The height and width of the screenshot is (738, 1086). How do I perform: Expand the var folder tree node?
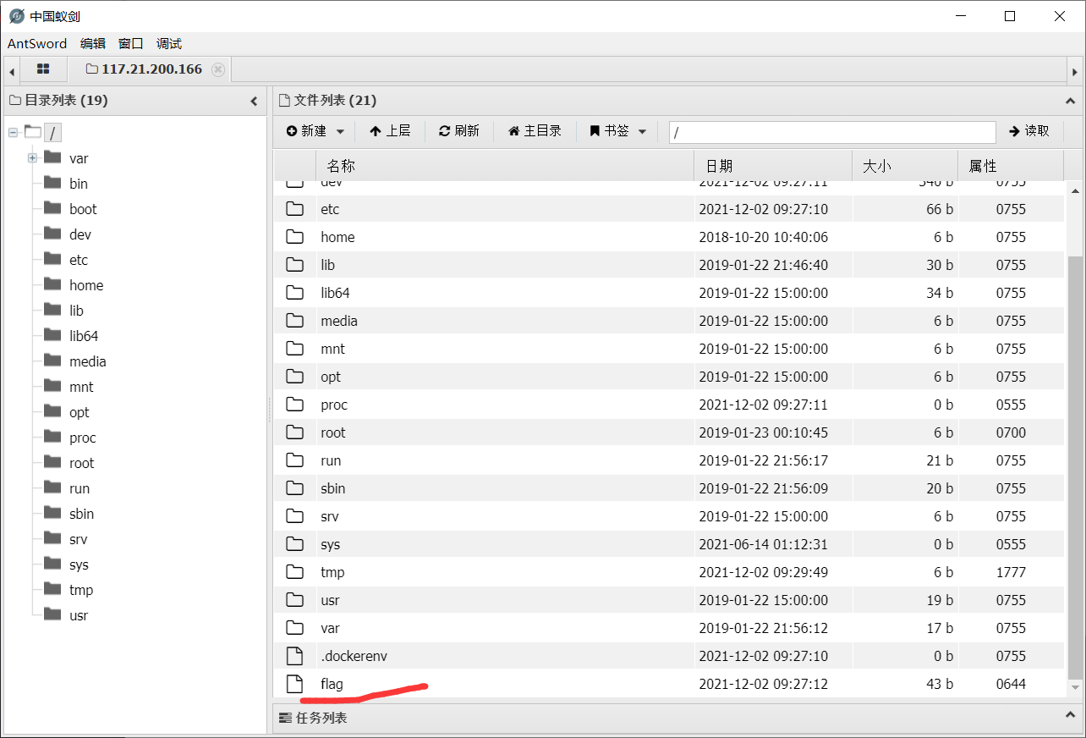click(32, 158)
